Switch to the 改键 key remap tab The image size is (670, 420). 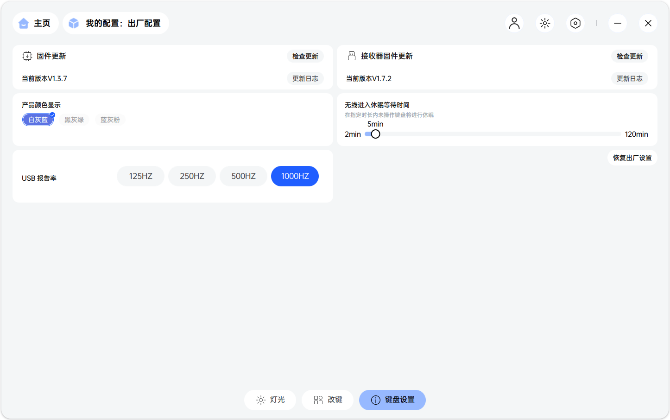click(328, 400)
